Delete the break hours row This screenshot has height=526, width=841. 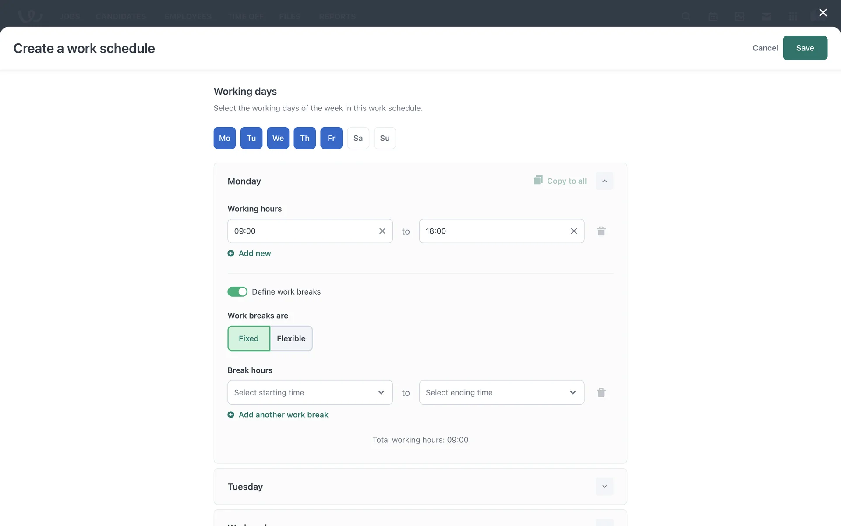click(601, 392)
